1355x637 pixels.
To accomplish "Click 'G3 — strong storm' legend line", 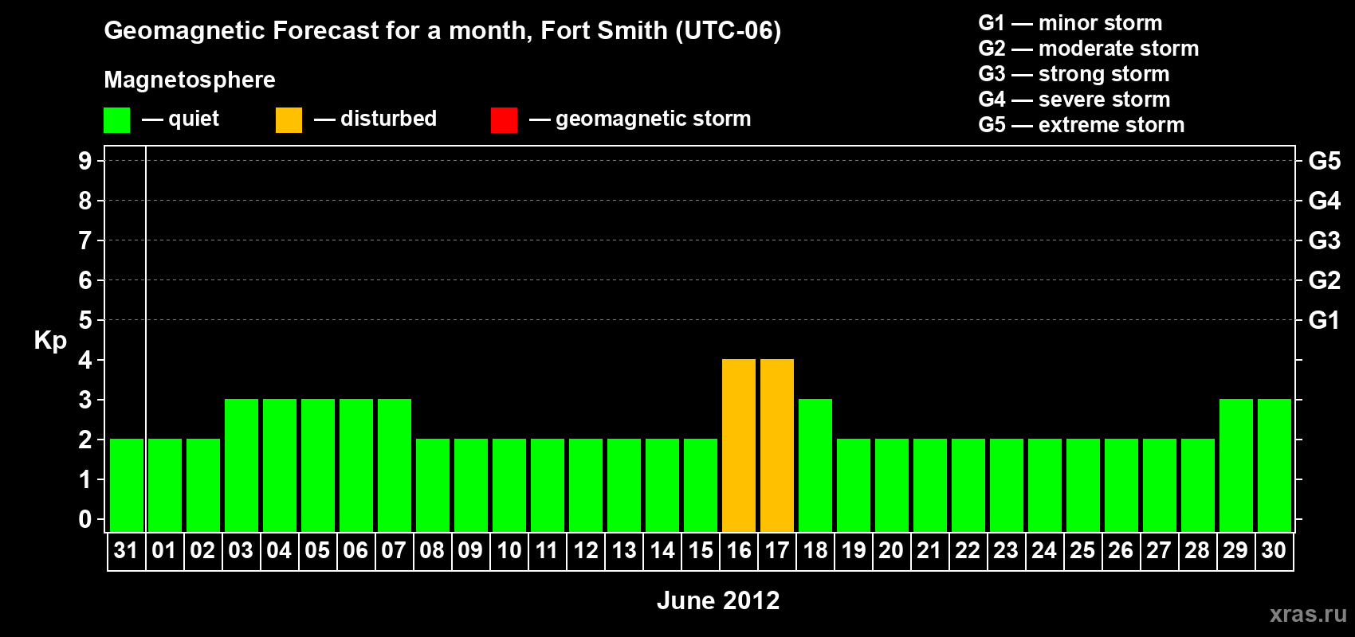I will (x=1074, y=74).
